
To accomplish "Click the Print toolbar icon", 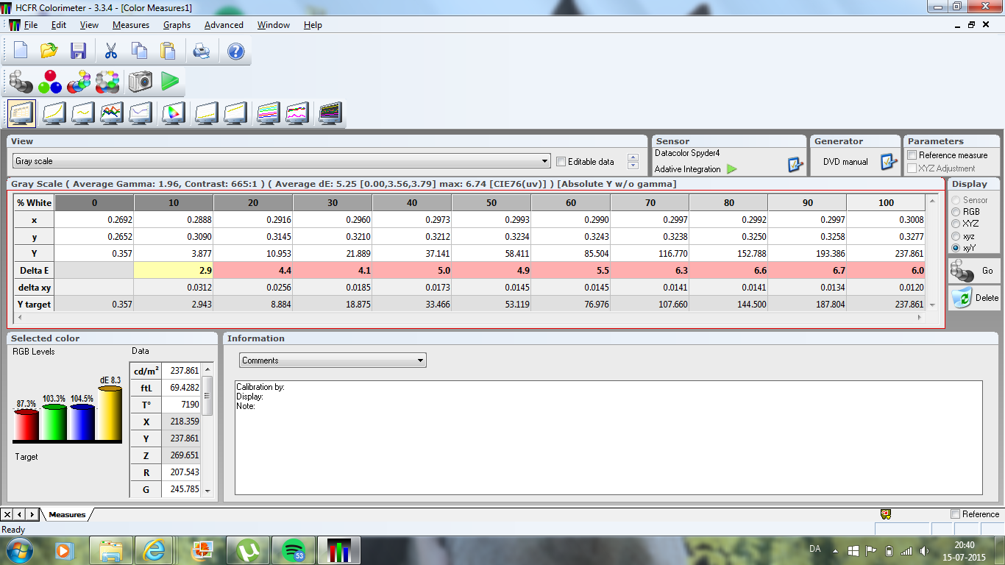I will click(201, 51).
